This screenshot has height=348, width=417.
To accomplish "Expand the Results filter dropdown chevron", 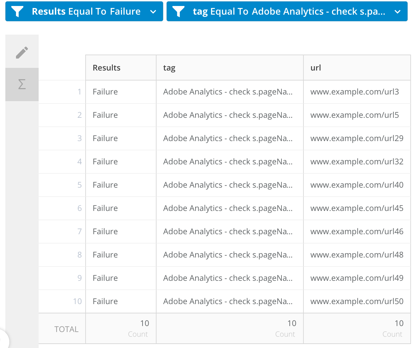I will (x=153, y=12).
